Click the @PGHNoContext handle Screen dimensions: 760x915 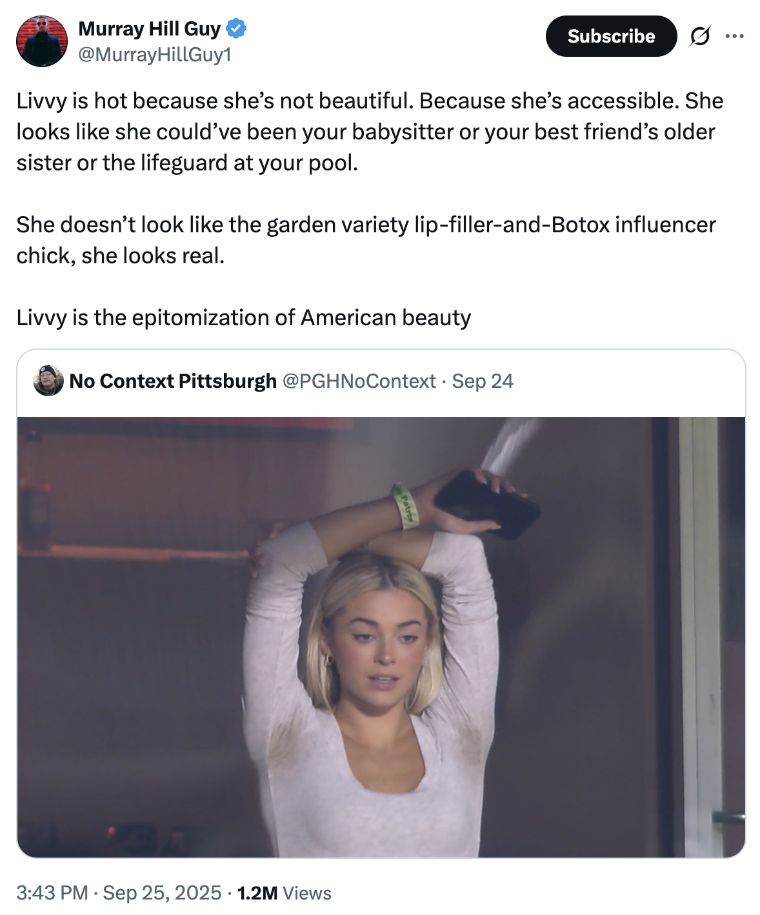pos(359,381)
